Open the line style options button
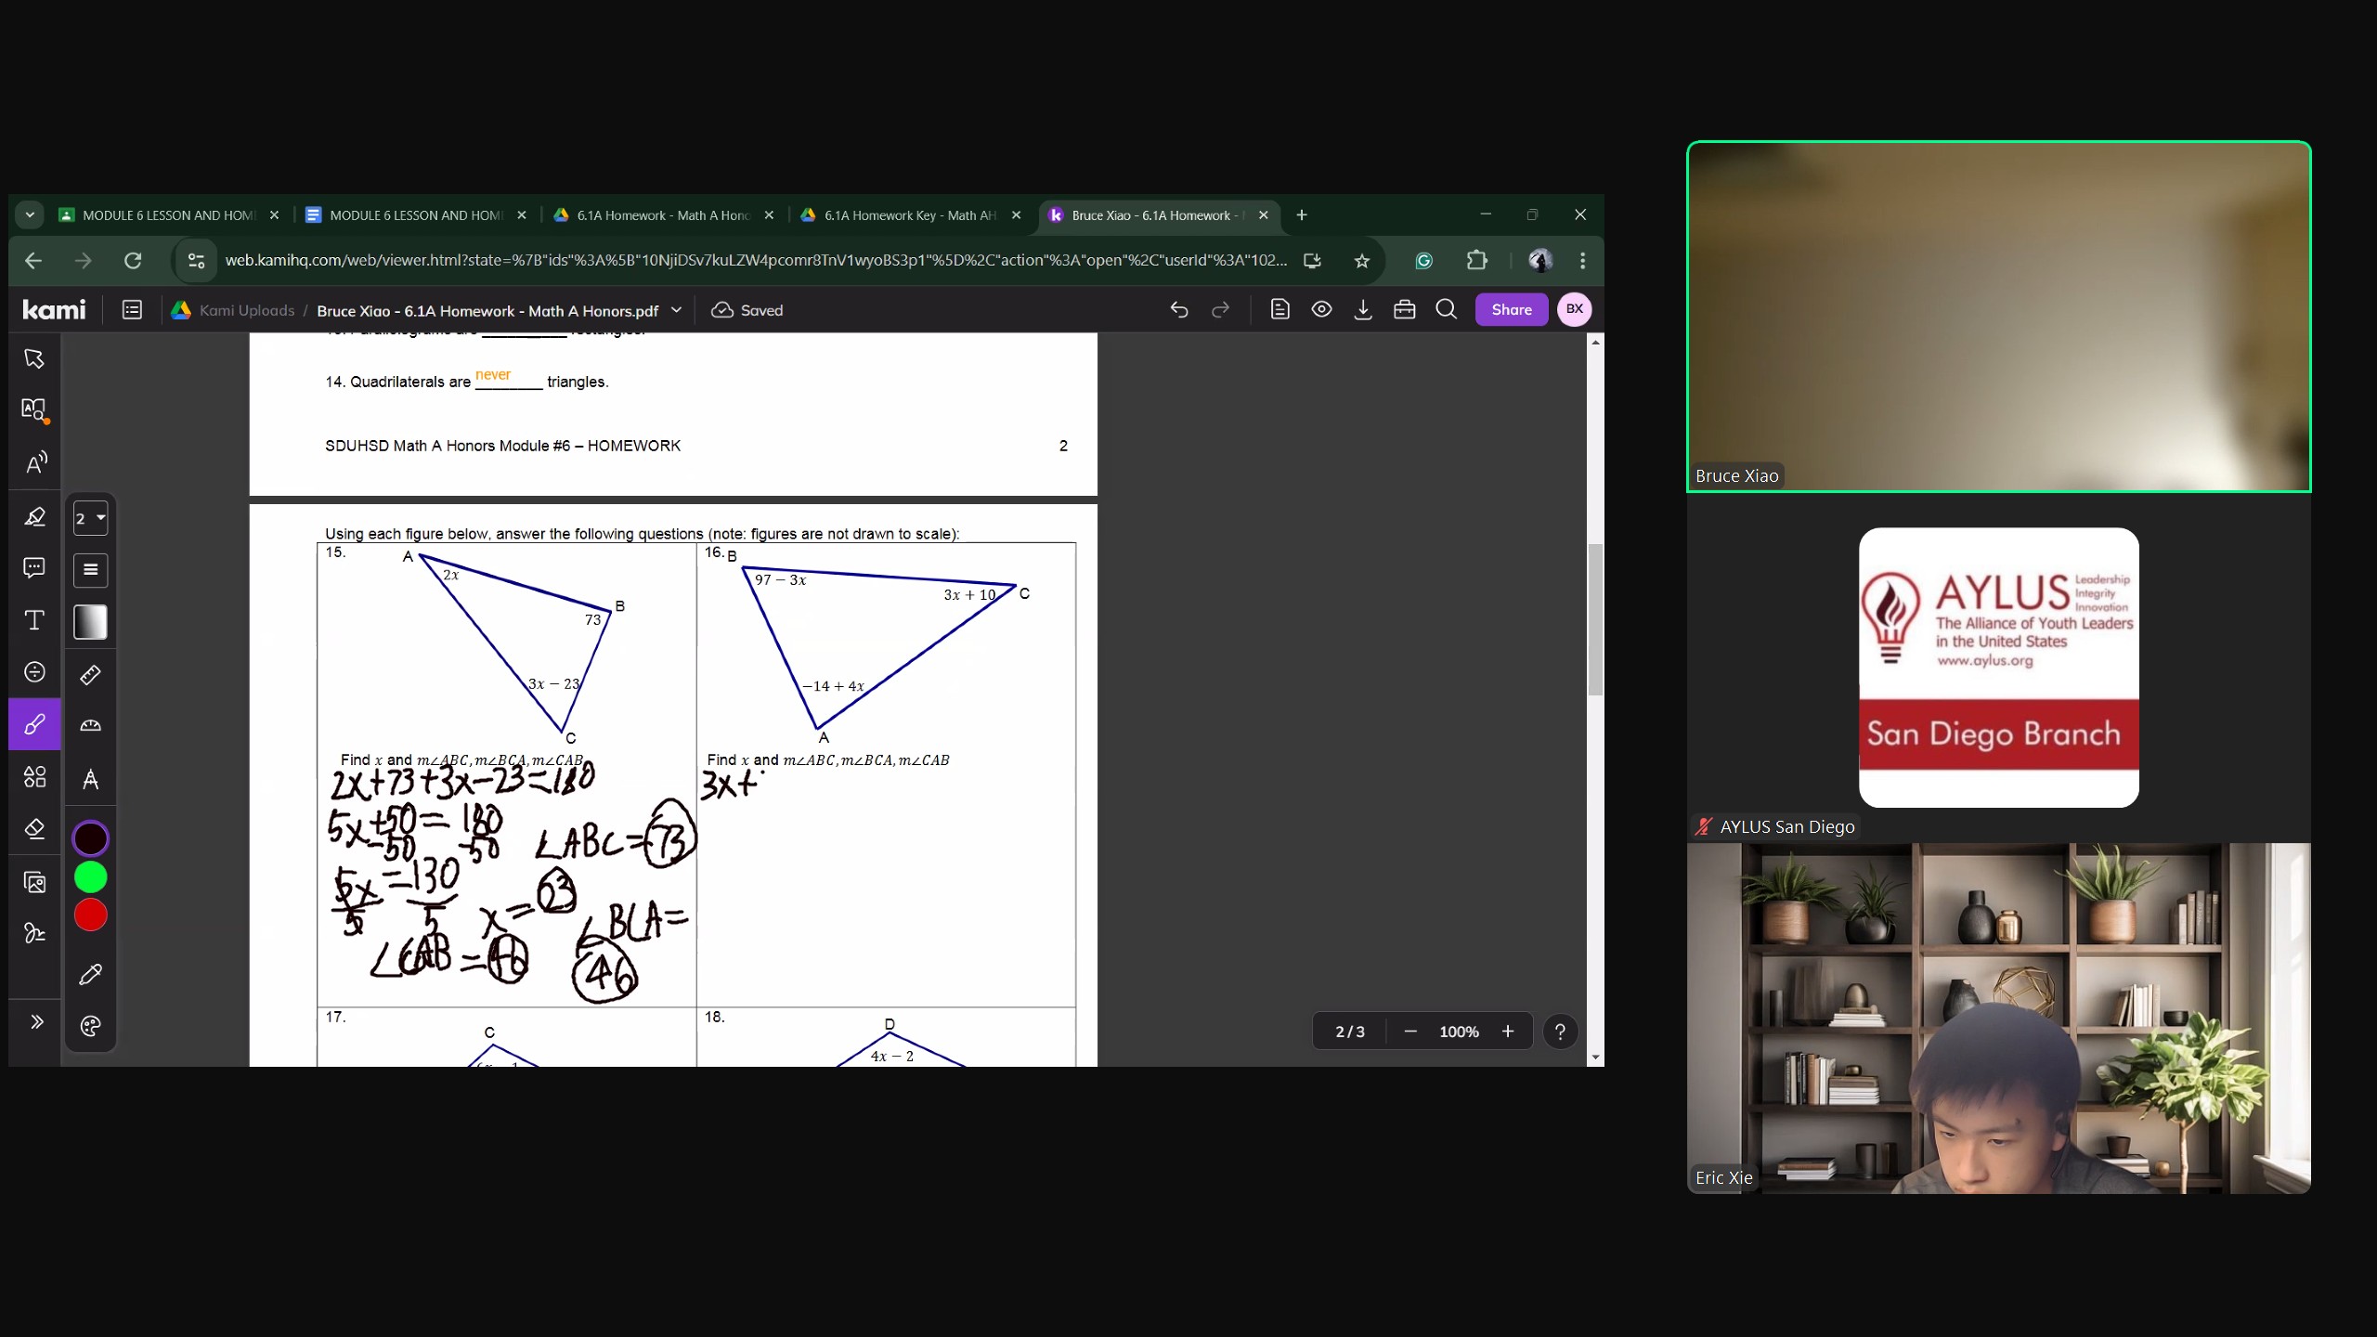The height and width of the screenshot is (1337, 2377). (x=90, y=570)
